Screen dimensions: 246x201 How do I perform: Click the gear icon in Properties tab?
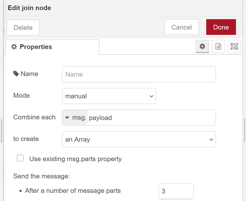click(x=14, y=47)
